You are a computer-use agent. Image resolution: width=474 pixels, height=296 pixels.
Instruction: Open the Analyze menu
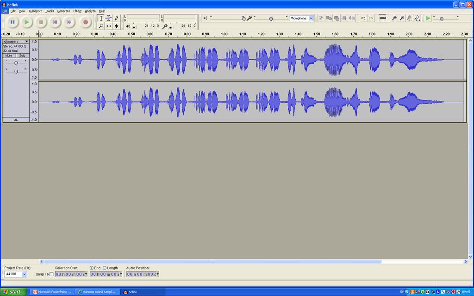pyautogui.click(x=90, y=11)
